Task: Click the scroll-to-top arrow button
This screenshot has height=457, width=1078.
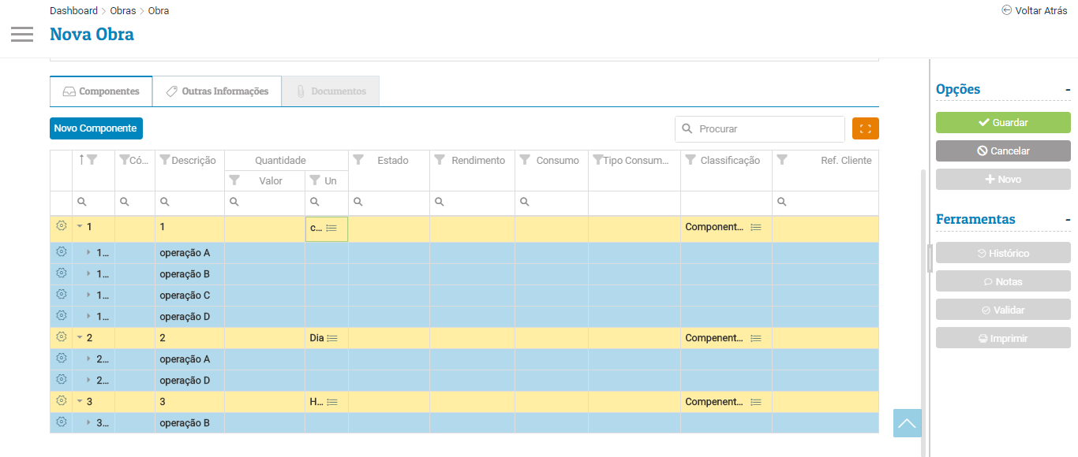Action: (x=907, y=423)
